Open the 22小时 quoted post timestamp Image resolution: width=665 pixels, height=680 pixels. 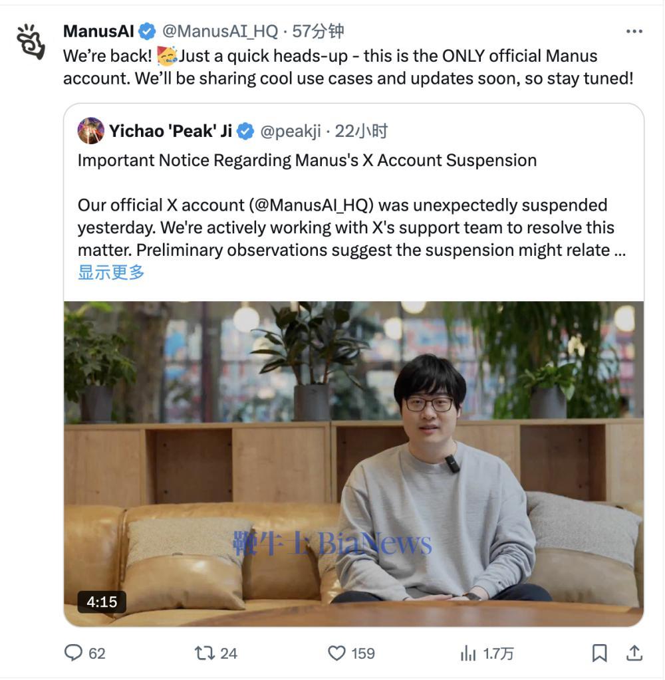(x=361, y=131)
